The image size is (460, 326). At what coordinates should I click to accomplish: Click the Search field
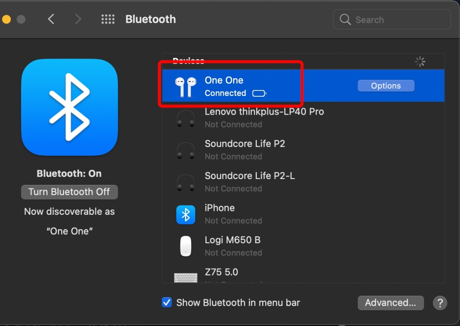pos(392,20)
